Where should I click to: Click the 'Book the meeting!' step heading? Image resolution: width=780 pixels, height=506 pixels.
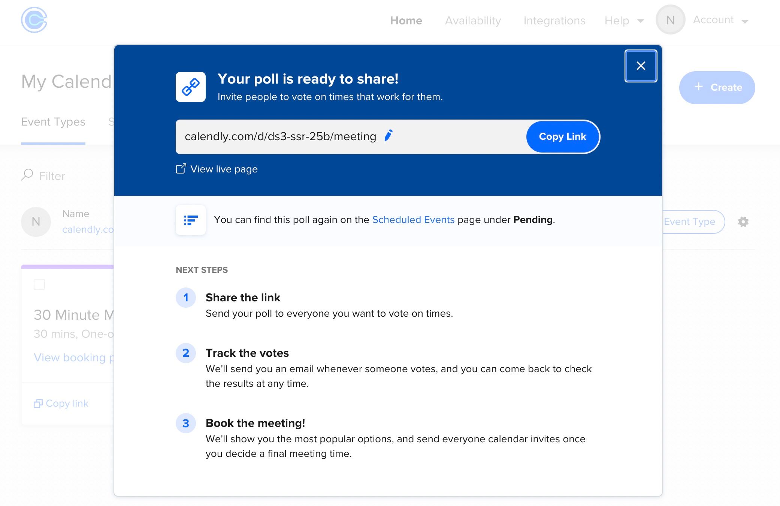[x=255, y=423]
